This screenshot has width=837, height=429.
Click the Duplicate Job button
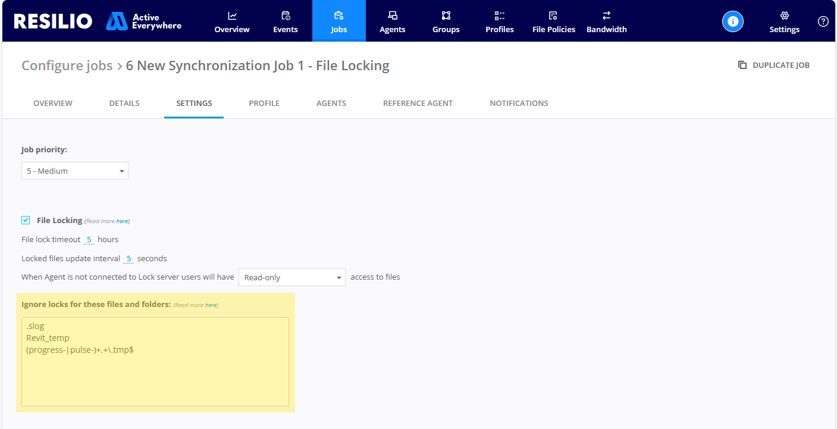773,65
